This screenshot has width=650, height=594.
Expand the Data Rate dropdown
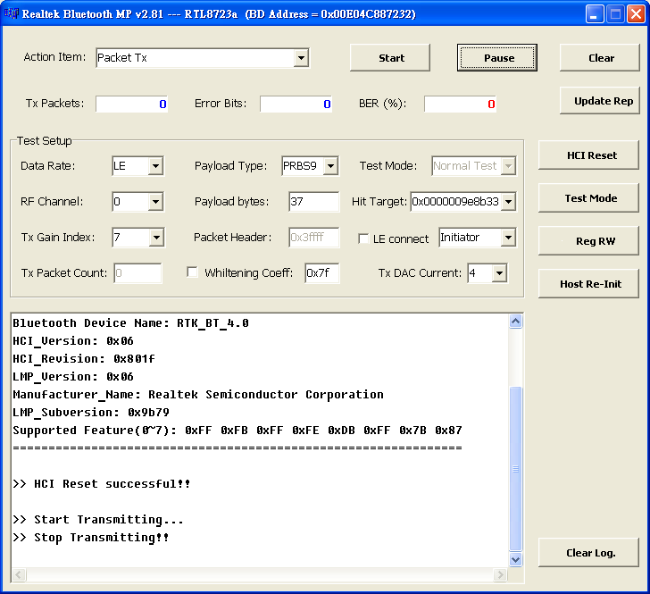pyautogui.click(x=155, y=166)
